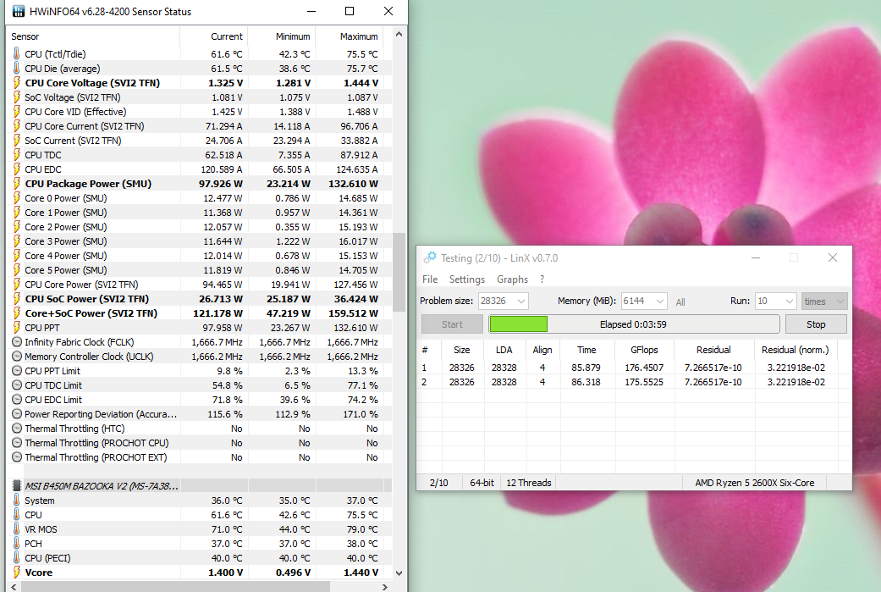Click the clock icon beside Infinity Fabric Clock
This screenshot has height=592, width=881.
click(x=17, y=342)
